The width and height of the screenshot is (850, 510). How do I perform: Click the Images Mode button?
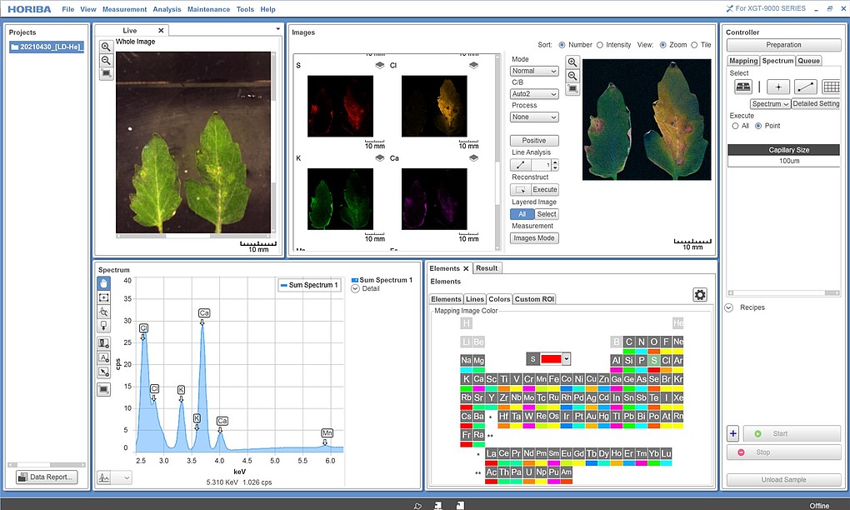[x=534, y=237]
